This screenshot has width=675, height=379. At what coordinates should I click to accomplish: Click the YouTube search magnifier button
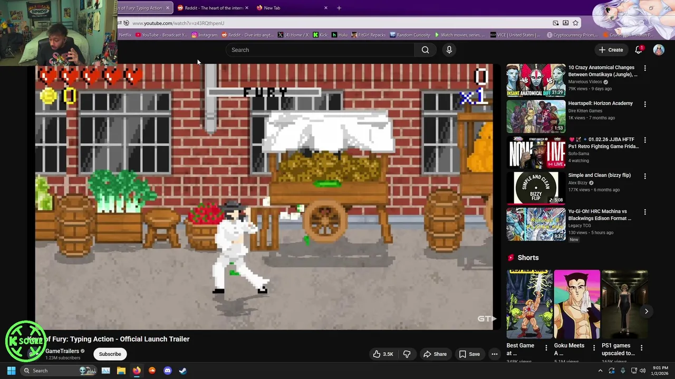tap(425, 50)
